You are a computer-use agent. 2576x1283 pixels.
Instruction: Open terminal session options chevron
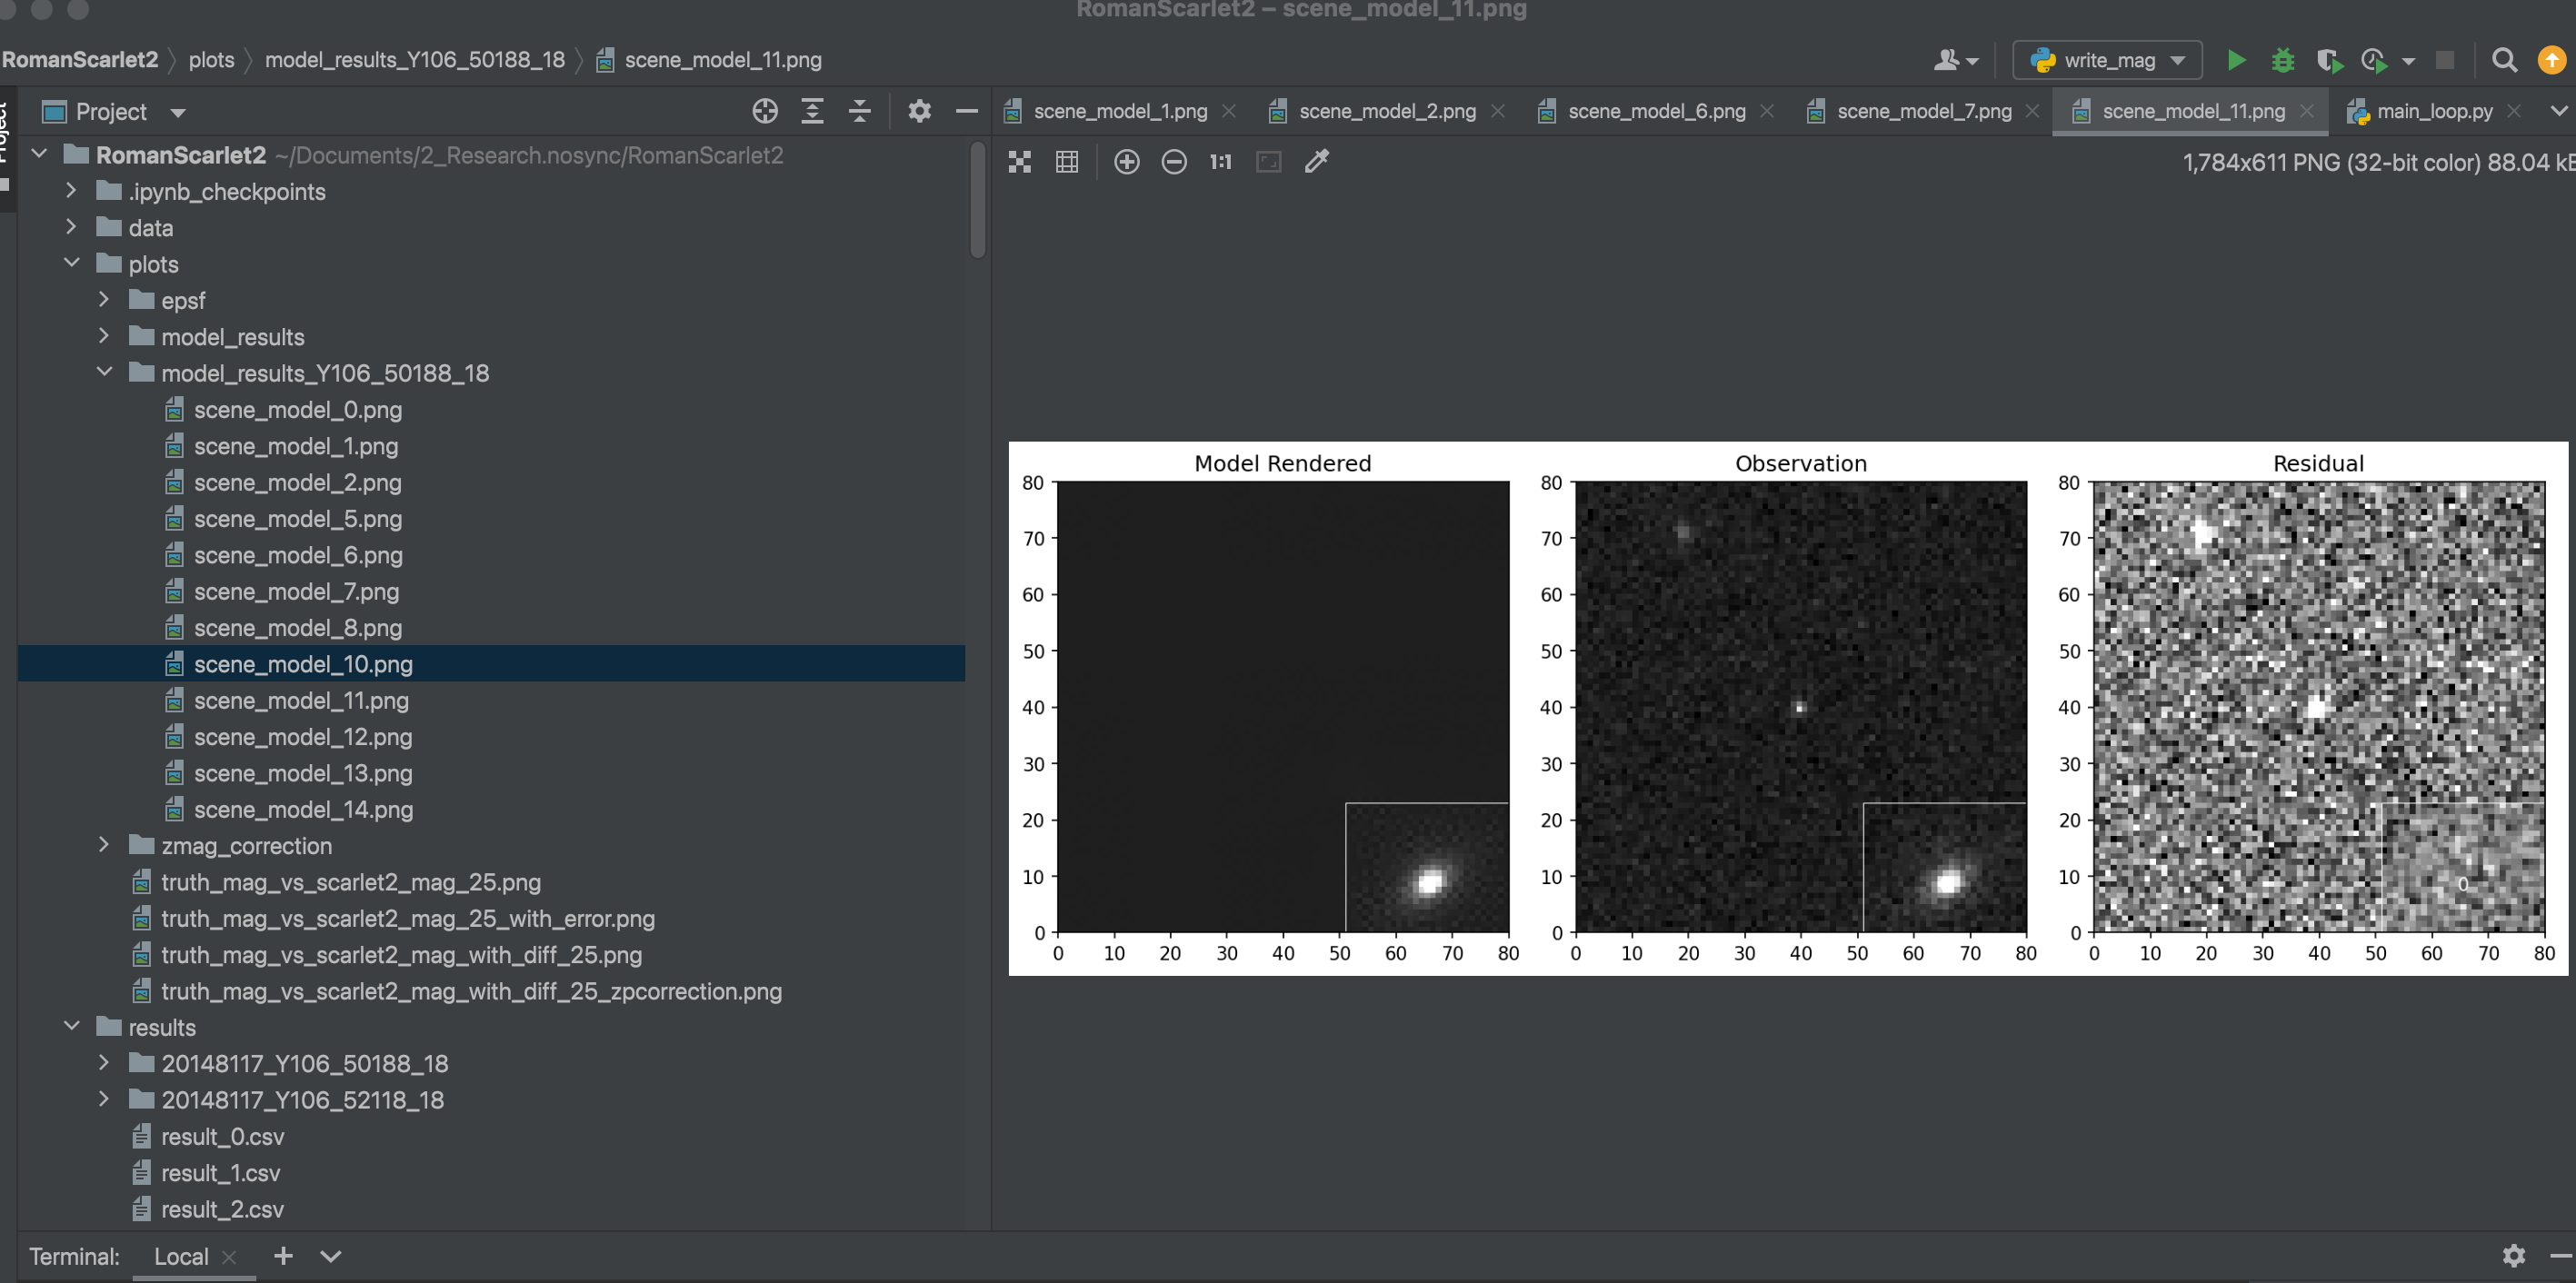click(331, 1256)
